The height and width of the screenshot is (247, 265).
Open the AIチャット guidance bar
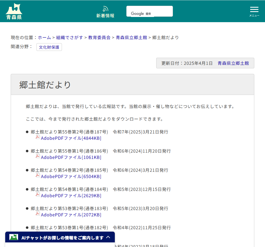(62, 237)
